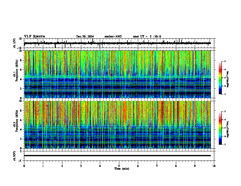
Task: Click the "station= ANG" label
Action: pos(113,36)
